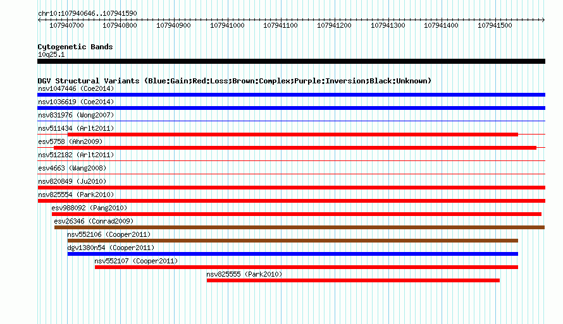The height and width of the screenshot is (324, 563).
Task: Select the red nsv825554 loss bar
Action: click(291, 201)
